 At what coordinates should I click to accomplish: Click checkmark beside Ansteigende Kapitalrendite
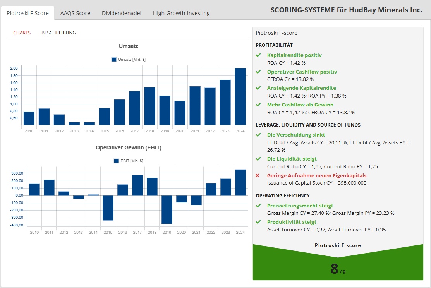[258, 88]
